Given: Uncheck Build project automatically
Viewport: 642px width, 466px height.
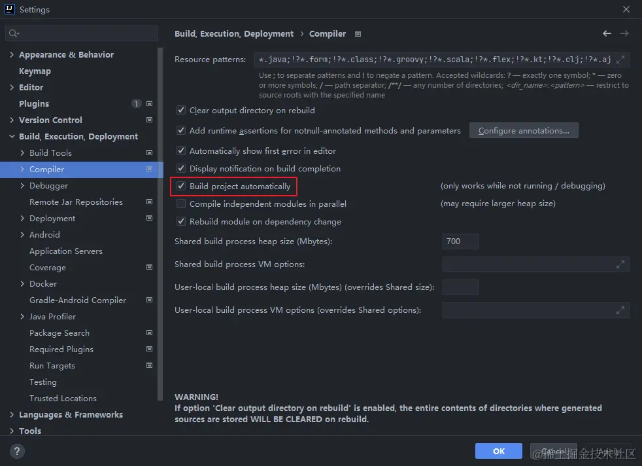Looking at the screenshot, I should [181, 186].
